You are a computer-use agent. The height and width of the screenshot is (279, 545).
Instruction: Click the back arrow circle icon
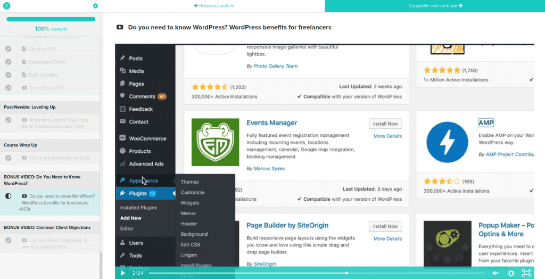[x=6, y=5]
